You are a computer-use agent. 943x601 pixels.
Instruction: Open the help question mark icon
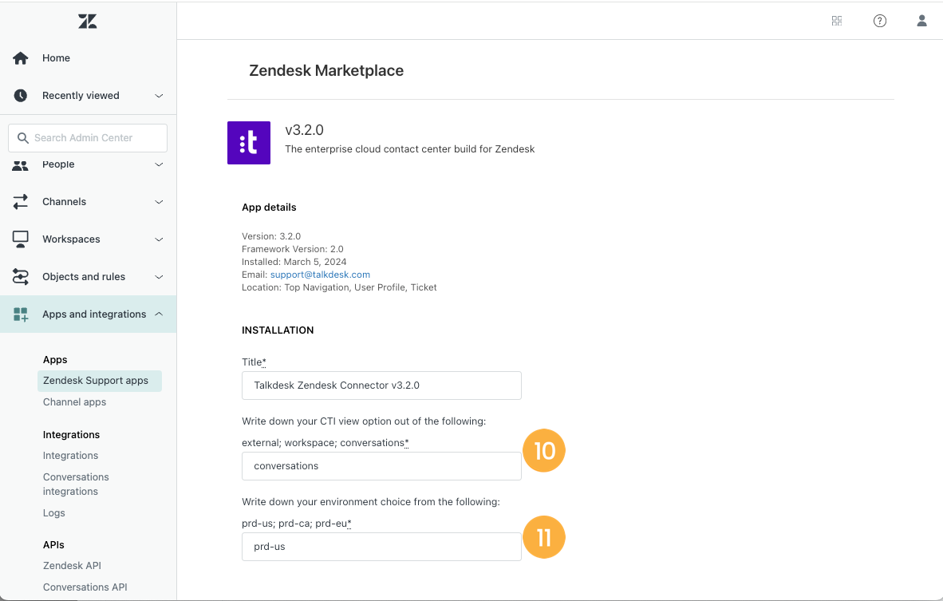coord(879,21)
